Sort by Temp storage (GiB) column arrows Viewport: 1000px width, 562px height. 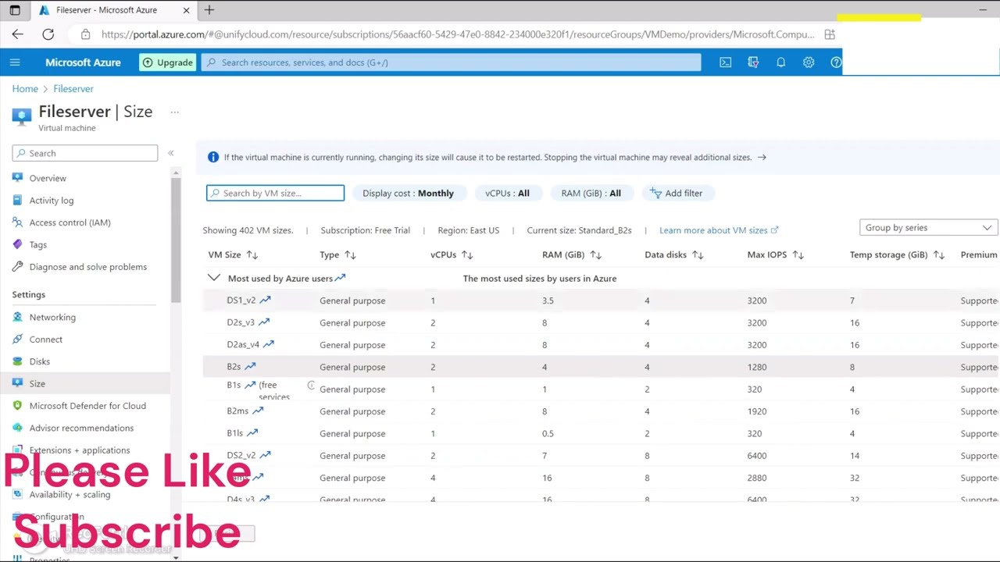(939, 254)
